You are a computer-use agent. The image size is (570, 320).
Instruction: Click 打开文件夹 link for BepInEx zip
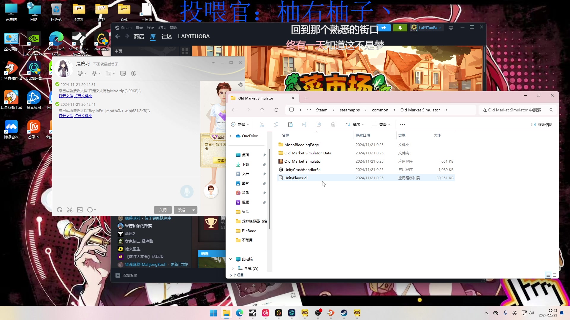tap(83, 116)
